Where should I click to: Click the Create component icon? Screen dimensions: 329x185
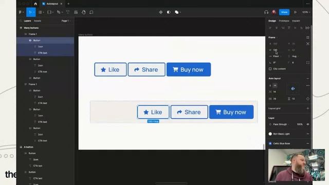tap(161, 12)
